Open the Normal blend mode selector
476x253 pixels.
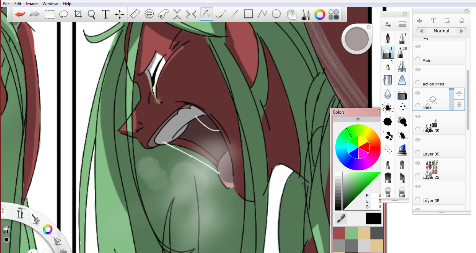441,31
